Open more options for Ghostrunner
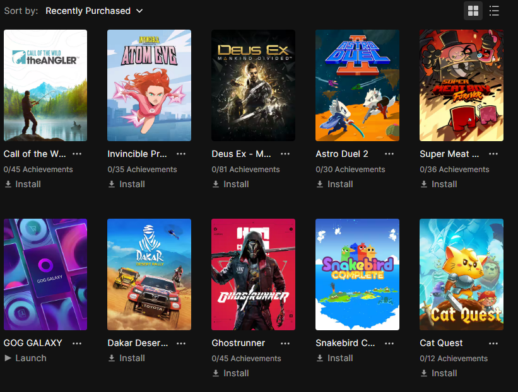Viewport: 518px width, 392px height. (285, 343)
